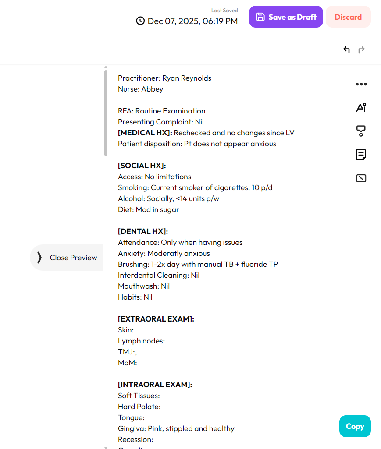The image size is (381, 449).
Task: Open the three-dots more options menu
Action: pos(361,84)
